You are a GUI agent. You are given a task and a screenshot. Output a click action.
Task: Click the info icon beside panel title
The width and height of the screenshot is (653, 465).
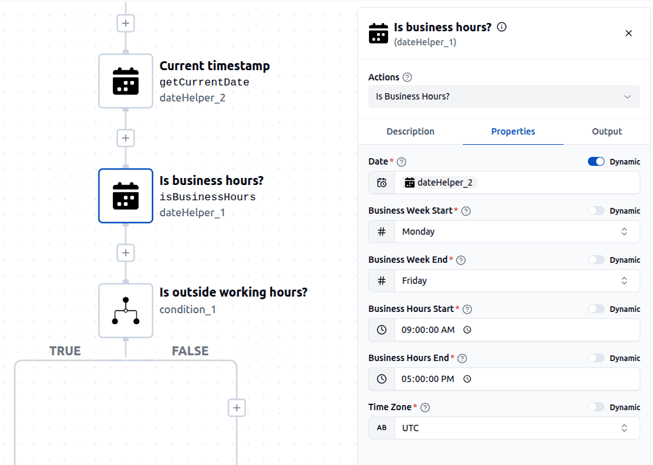pyautogui.click(x=502, y=27)
